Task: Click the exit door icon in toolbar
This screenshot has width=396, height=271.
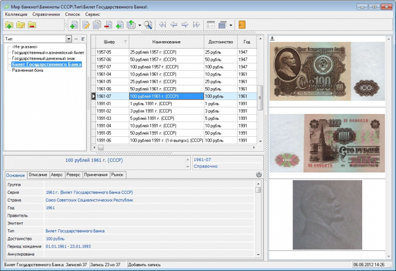Action: coord(242,25)
